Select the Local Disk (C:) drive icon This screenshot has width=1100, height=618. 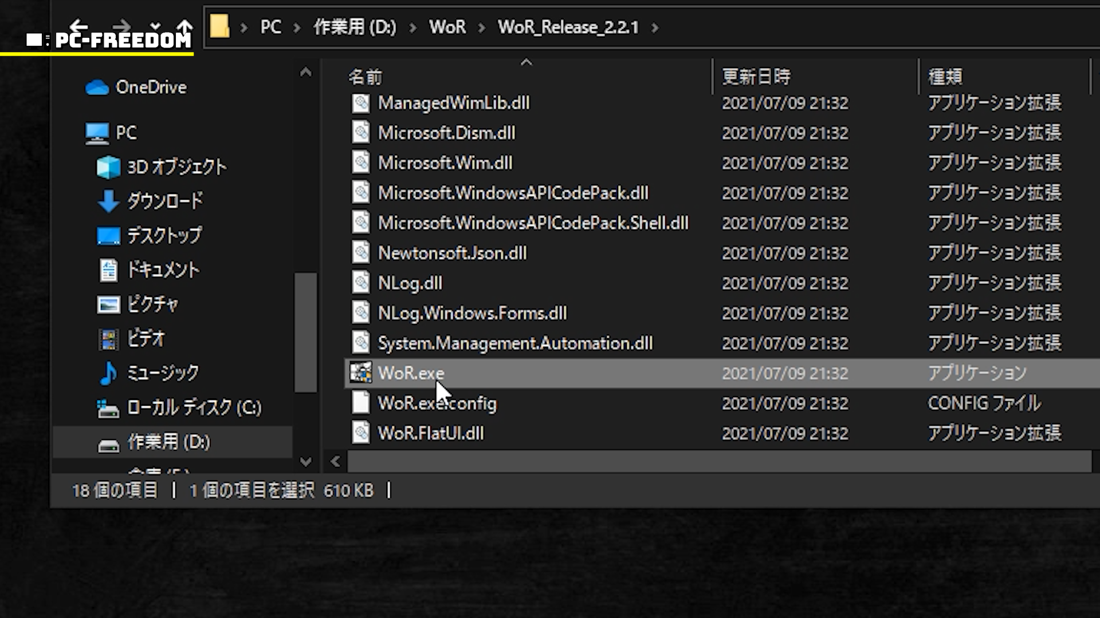pos(108,408)
